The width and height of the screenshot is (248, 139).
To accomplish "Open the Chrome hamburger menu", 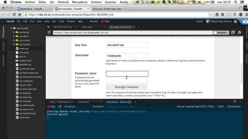I will click(246, 15).
